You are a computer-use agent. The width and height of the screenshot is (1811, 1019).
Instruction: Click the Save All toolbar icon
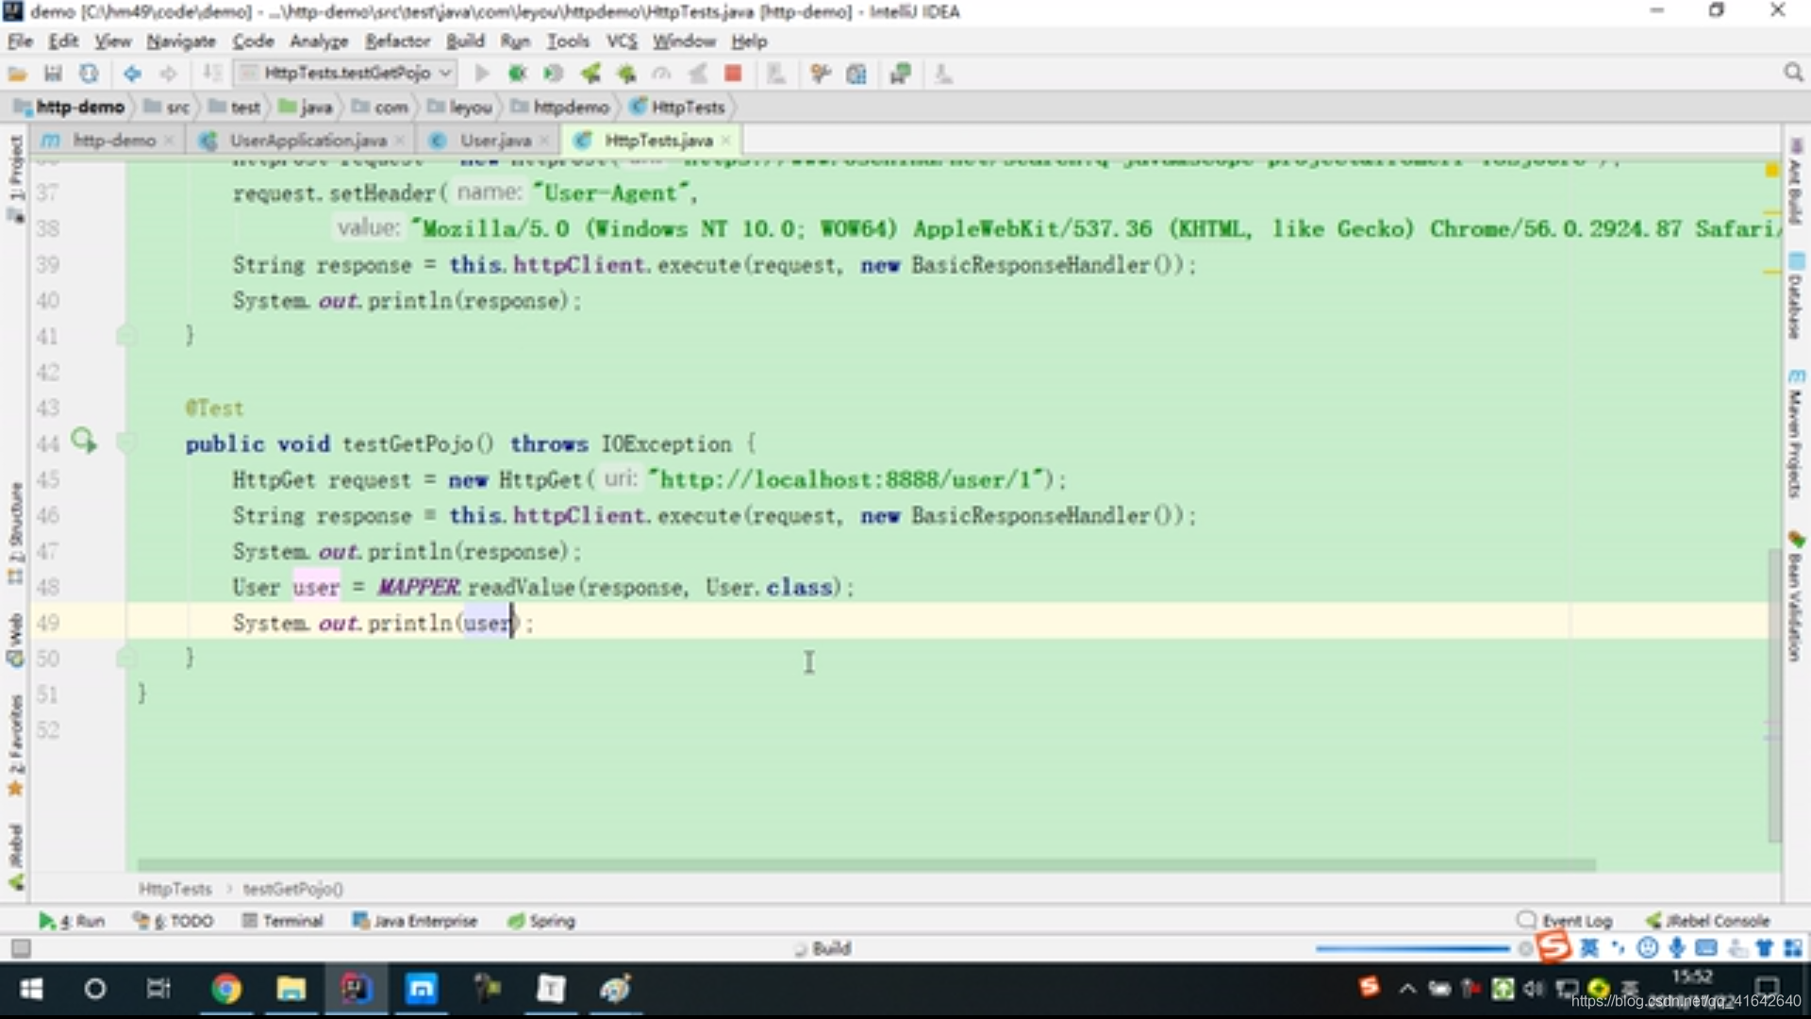point(53,74)
